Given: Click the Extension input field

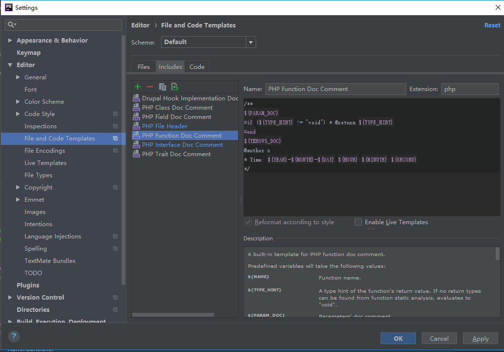Looking at the screenshot, I should 470,89.
